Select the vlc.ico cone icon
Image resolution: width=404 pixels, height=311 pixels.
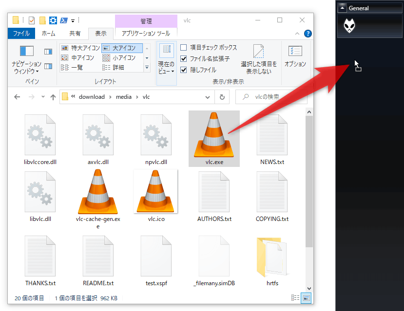(155, 191)
